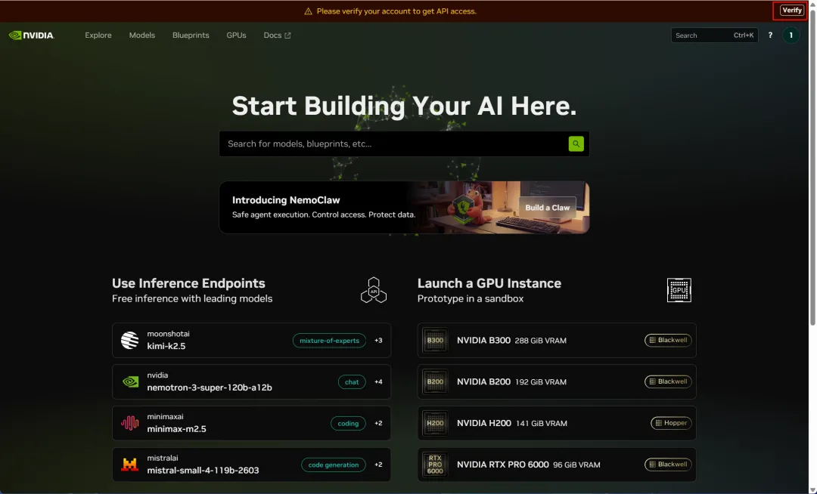817x494 pixels.
Task: Click the page vertical scrollbar
Action: pos(812,166)
